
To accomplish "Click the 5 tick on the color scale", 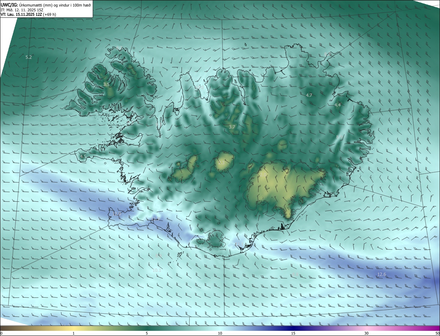I will (147, 334).
